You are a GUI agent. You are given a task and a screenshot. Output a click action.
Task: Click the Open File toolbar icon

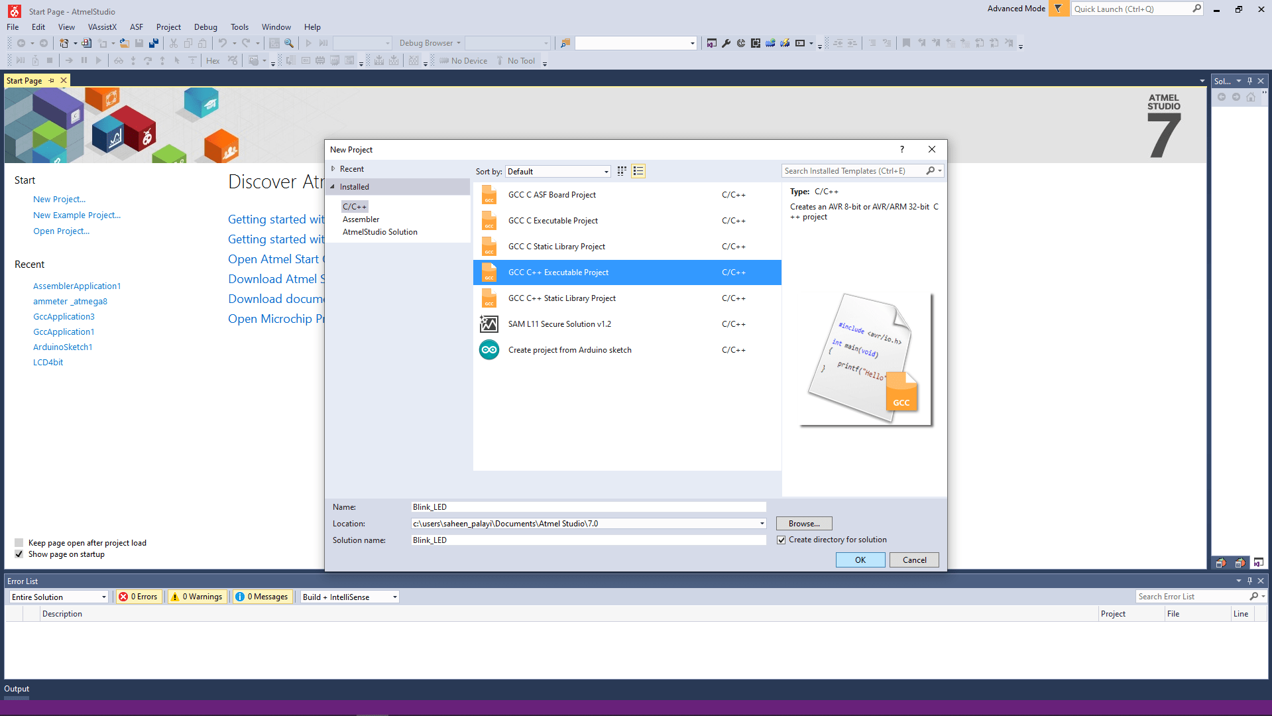[x=124, y=43]
